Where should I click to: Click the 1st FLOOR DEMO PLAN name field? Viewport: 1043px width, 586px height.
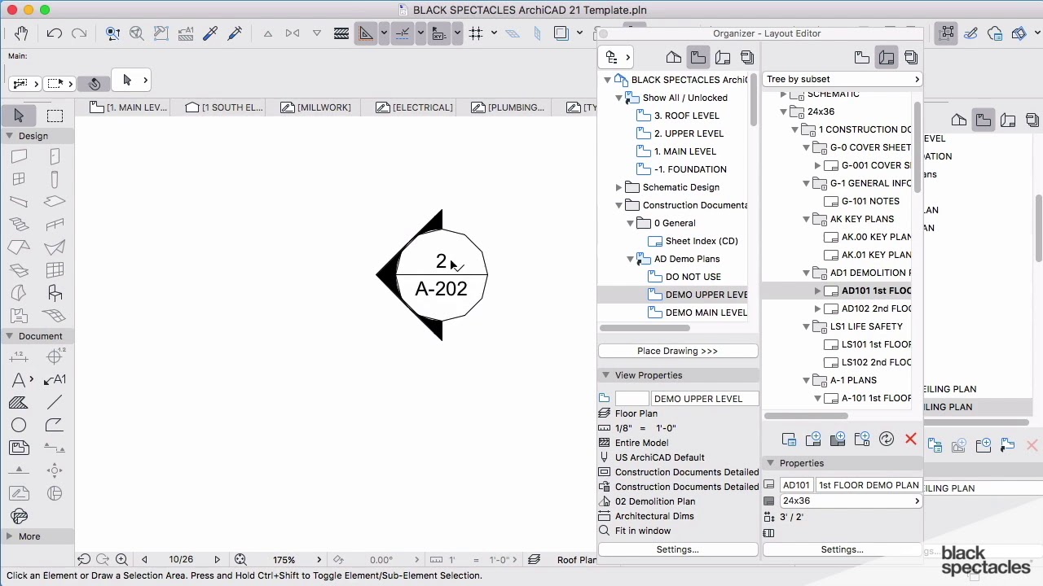[x=869, y=485]
